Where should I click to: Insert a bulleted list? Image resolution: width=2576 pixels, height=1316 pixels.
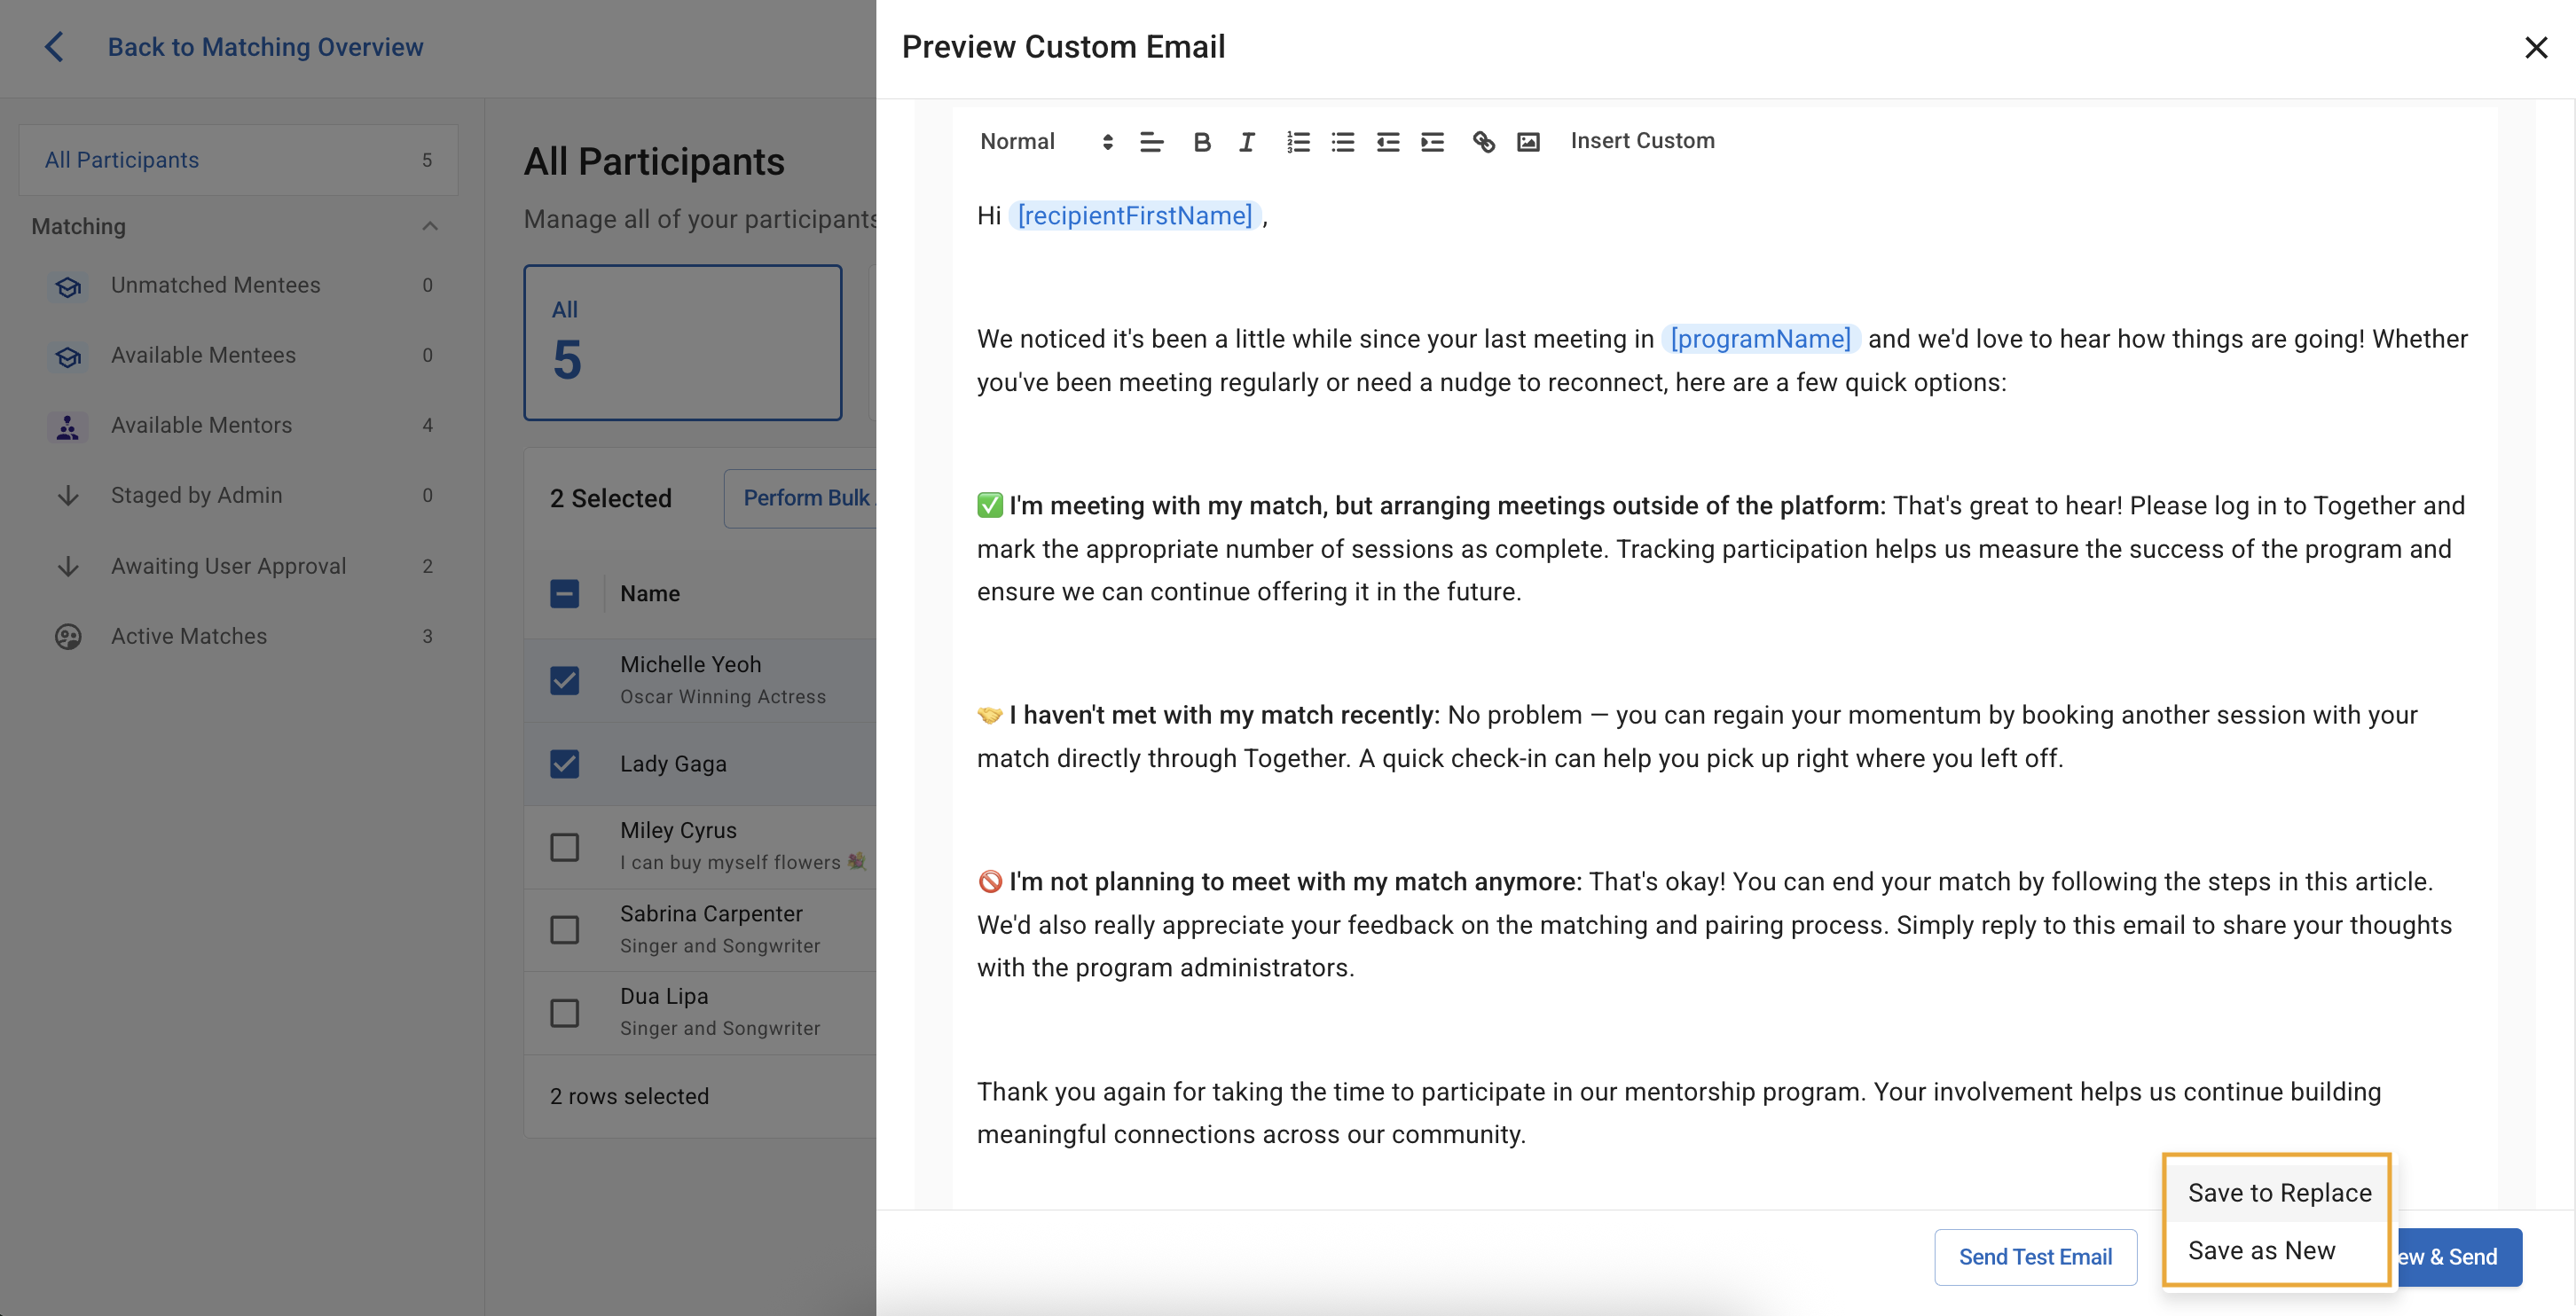1342,142
